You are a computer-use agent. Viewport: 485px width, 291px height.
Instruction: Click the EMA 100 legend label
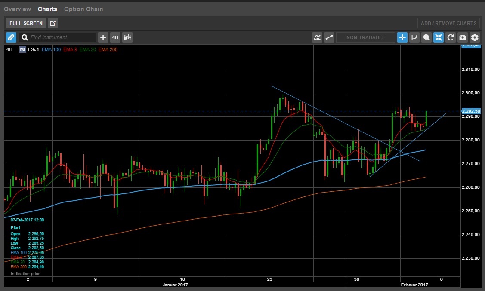pyautogui.click(x=51, y=49)
